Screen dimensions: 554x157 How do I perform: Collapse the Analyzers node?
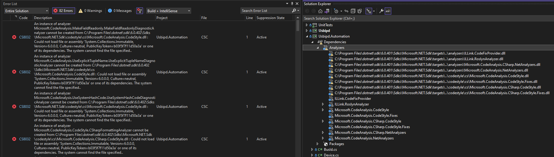coord(317,48)
